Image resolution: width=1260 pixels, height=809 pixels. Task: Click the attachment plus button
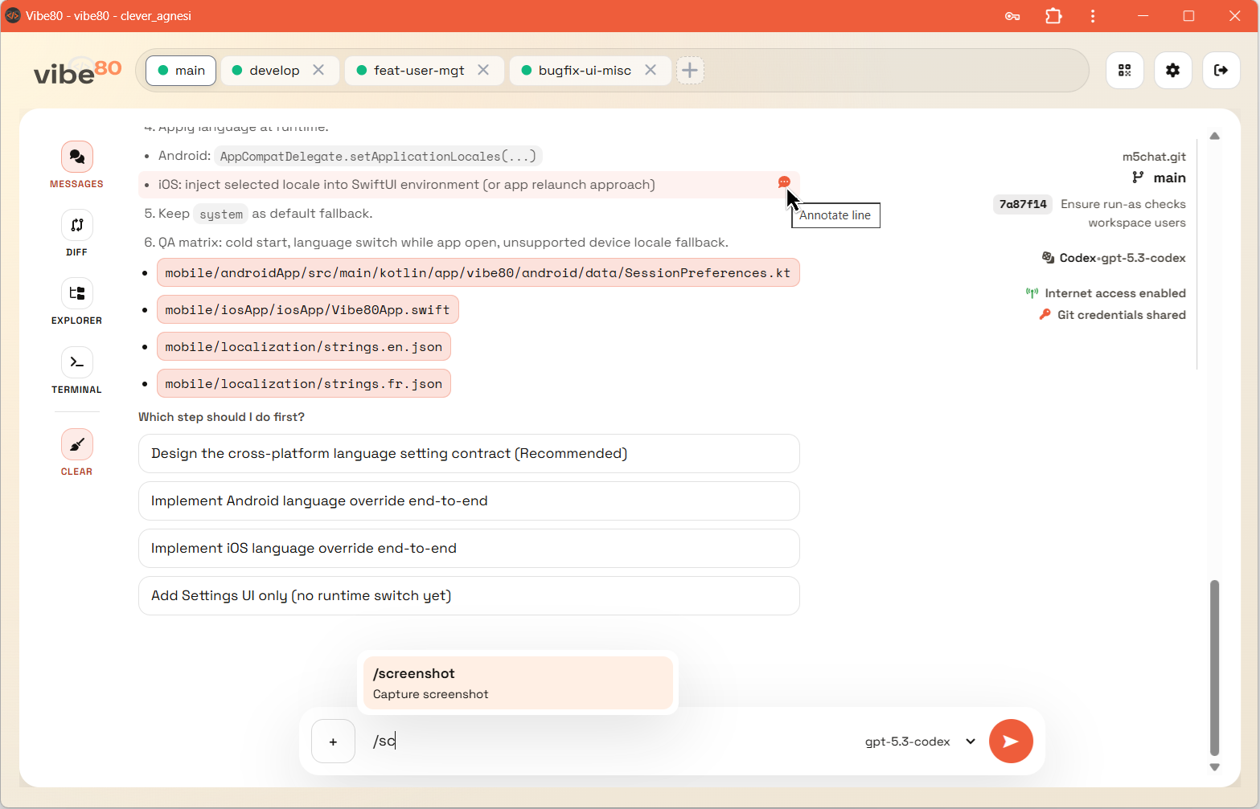[x=333, y=742]
